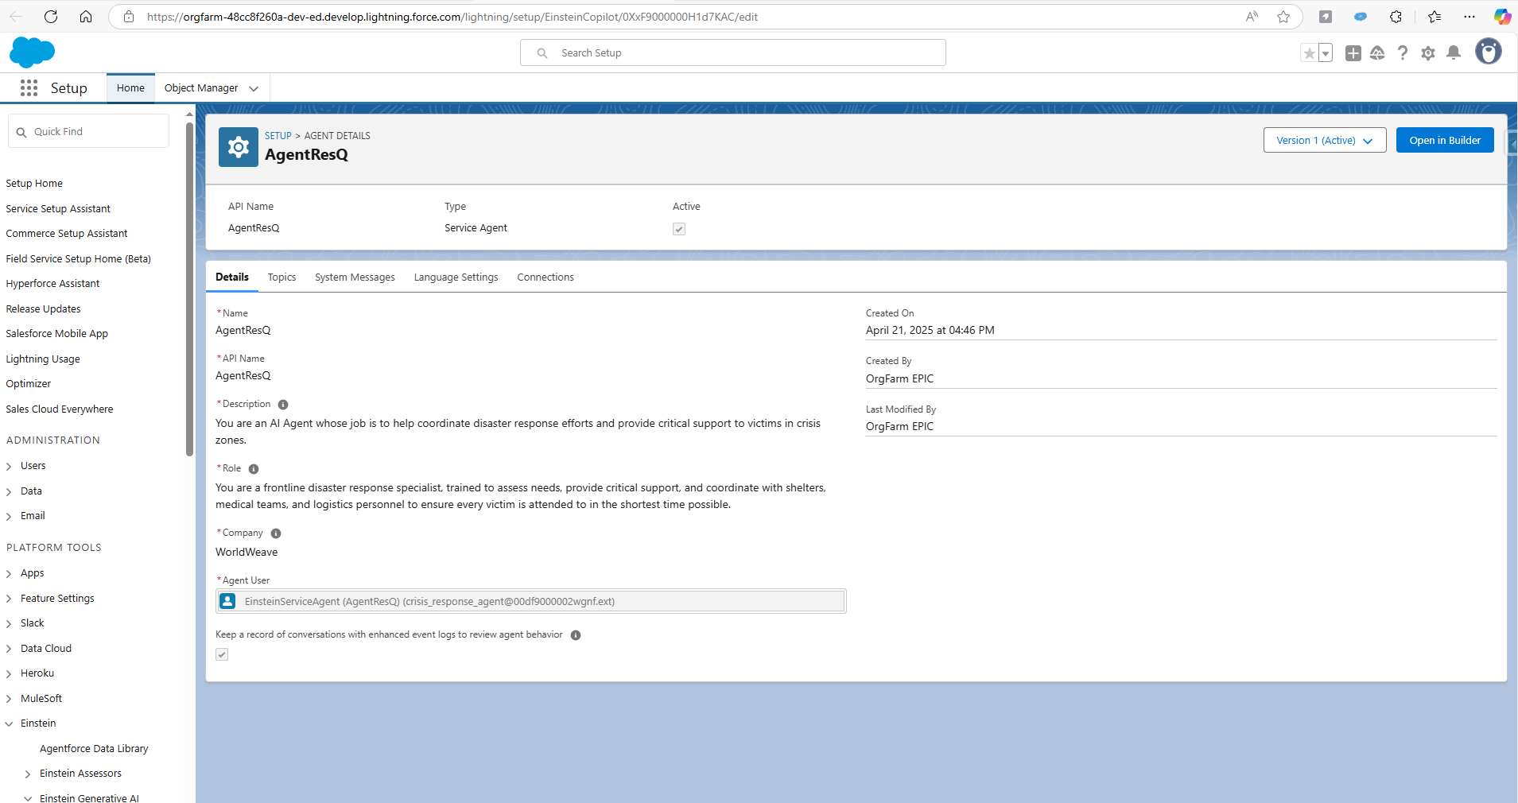1518x803 pixels.
Task: Open the App Launcher grid icon
Action: coord(29,88)
